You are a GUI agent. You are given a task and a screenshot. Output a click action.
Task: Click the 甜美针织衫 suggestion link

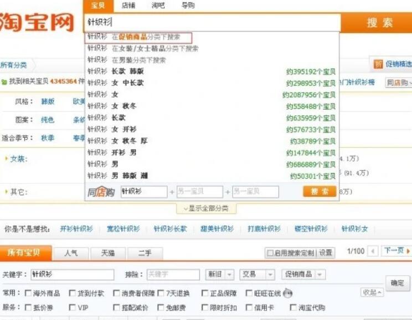coord(217,229)
